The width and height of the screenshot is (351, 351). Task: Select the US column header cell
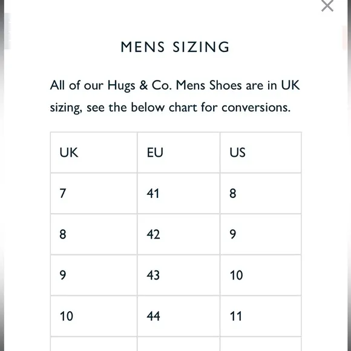pos(261,153)
